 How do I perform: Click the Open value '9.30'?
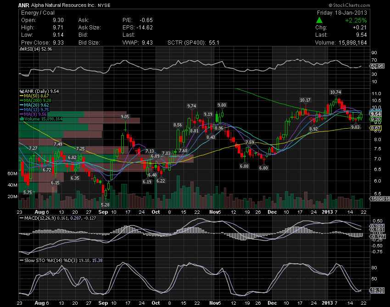58,20
